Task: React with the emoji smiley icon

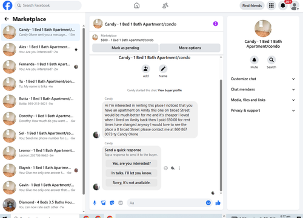Action: coord(165,168)
